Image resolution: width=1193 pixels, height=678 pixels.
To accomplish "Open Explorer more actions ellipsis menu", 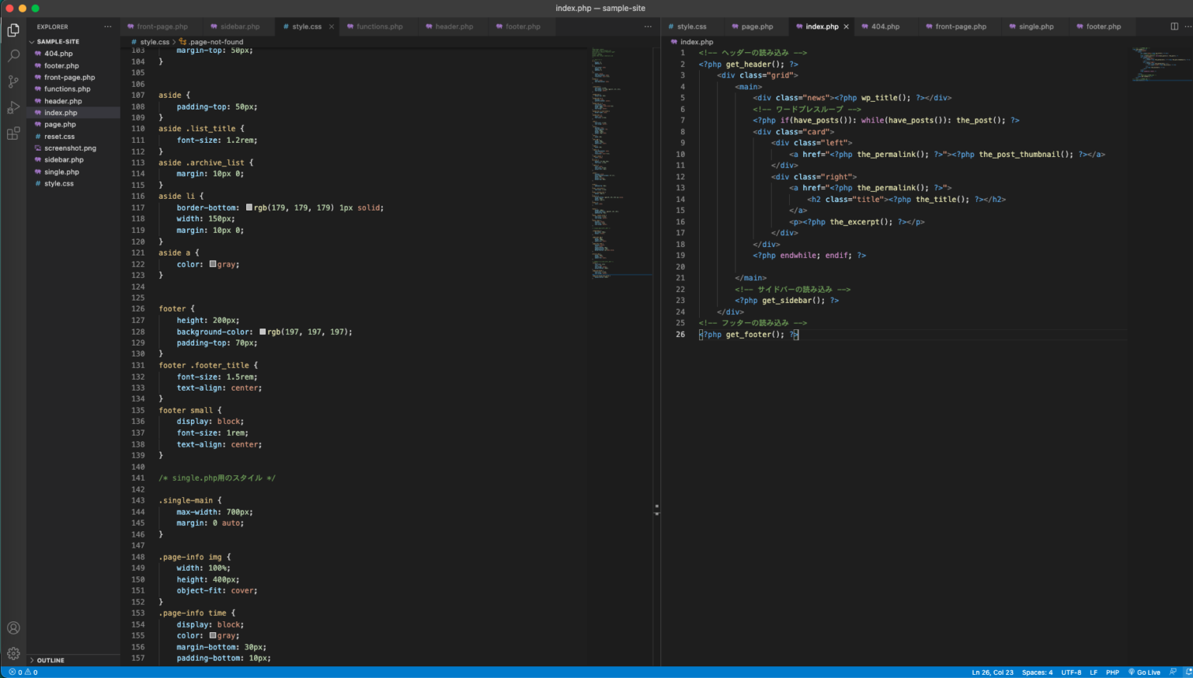I will click(x=108, y=26).
